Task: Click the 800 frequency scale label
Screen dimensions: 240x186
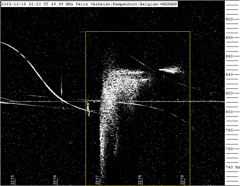Action: click(229, 112)
